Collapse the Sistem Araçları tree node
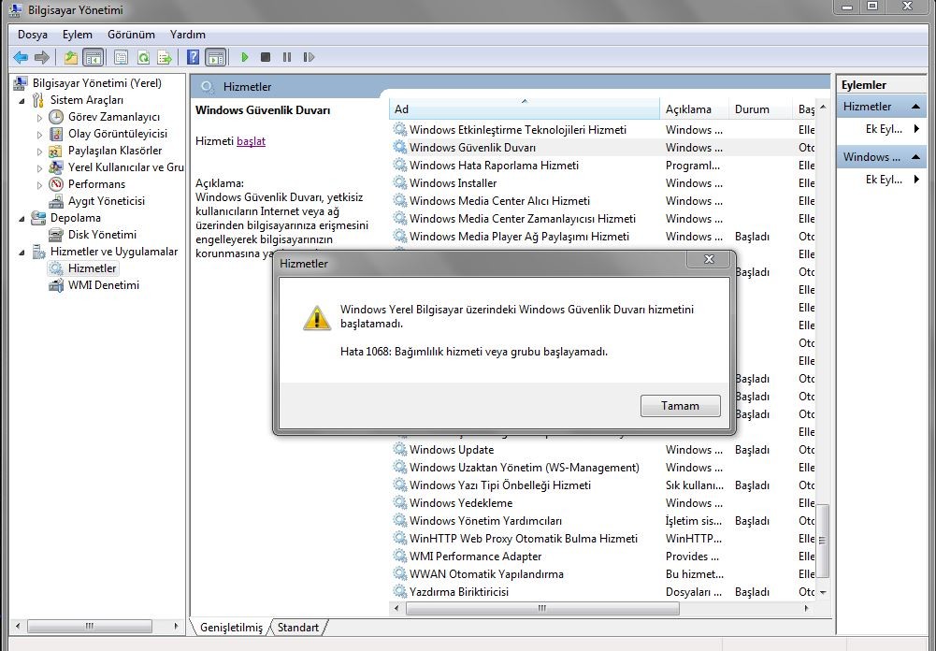The width and height of the screenshot is (936, 651). 22,100
